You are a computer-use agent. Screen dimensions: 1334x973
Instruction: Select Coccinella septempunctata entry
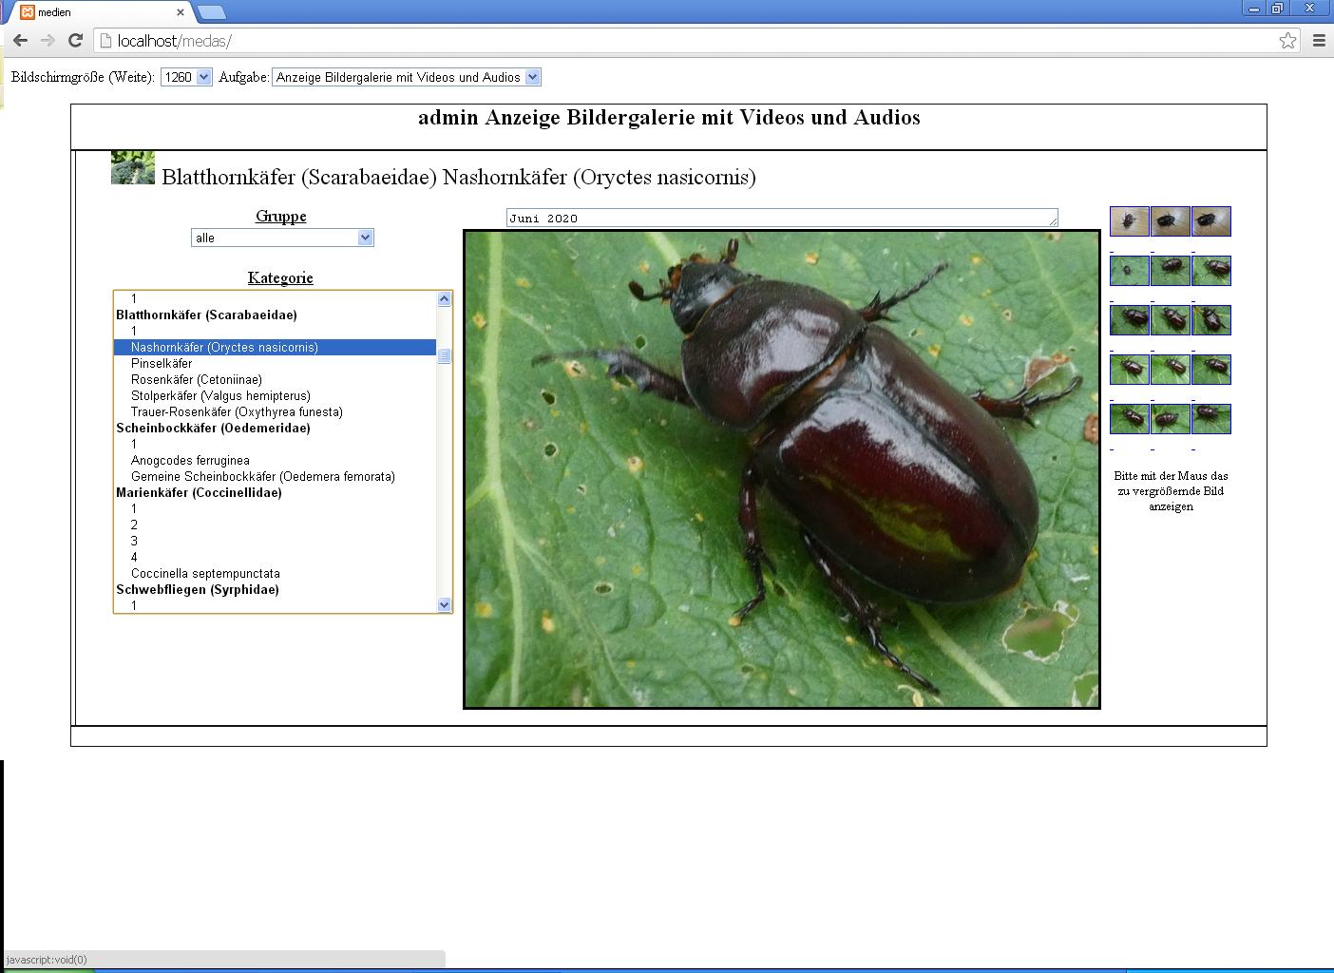tap(205, 573)
